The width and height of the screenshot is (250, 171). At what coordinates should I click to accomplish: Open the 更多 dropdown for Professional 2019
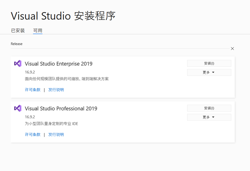(x=209, y=117)
